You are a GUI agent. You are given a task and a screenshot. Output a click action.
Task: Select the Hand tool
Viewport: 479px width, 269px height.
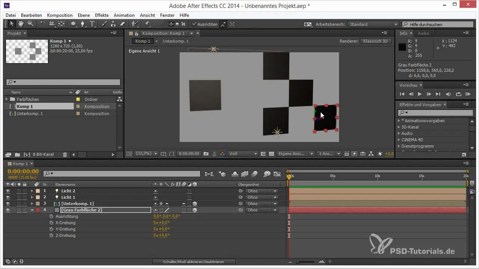(21, 24)
